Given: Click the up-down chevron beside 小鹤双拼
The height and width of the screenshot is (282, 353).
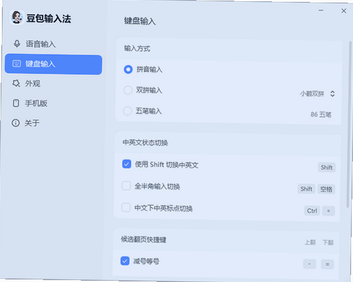Looking at the screenshot, I should [332, 94].
